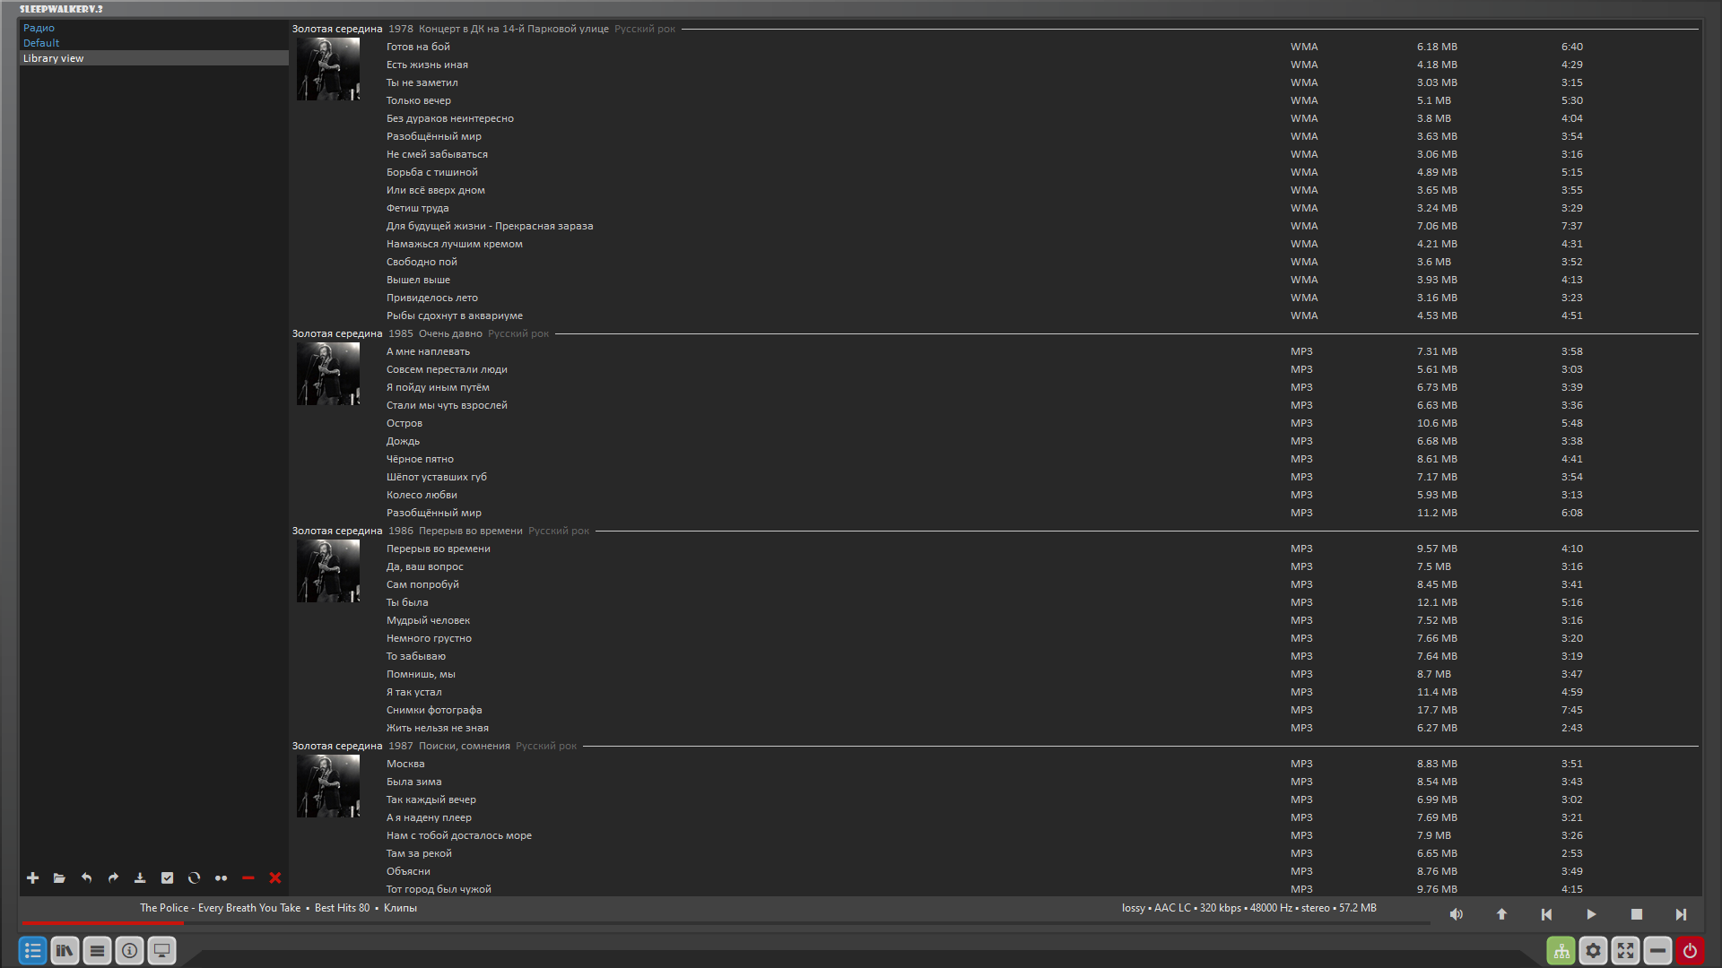Click the red playback progress bar

[103, 922]
